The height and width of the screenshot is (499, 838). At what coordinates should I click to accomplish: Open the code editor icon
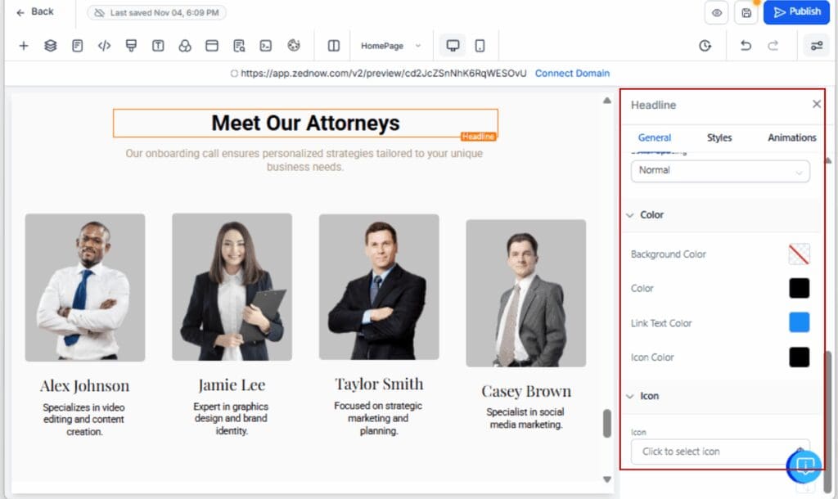tap(104, 45)
